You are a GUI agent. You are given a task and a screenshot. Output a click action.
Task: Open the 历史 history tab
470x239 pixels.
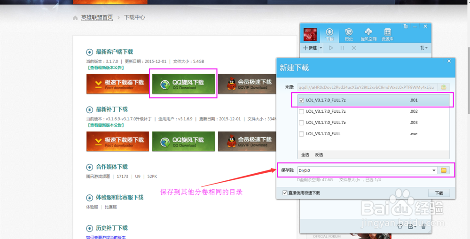349,34
